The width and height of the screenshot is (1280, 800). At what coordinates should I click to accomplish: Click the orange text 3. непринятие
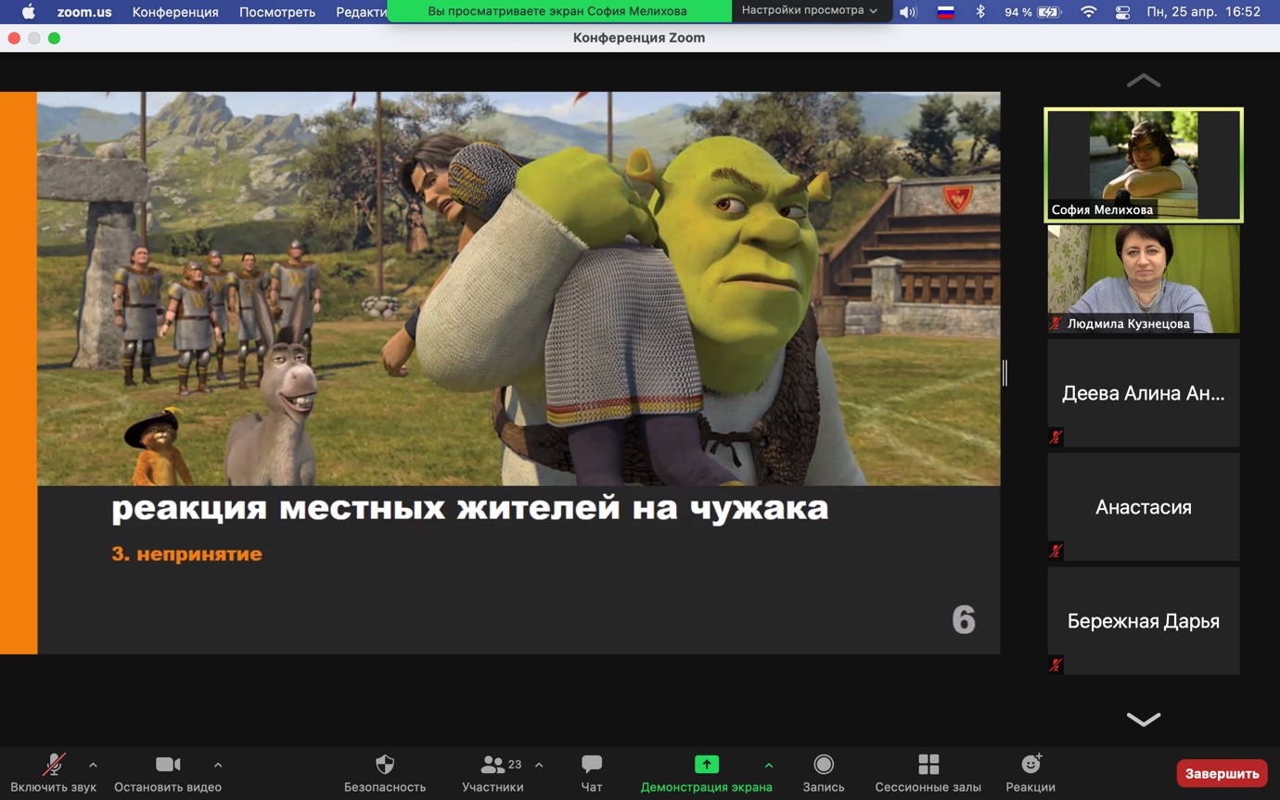point(186,554)
